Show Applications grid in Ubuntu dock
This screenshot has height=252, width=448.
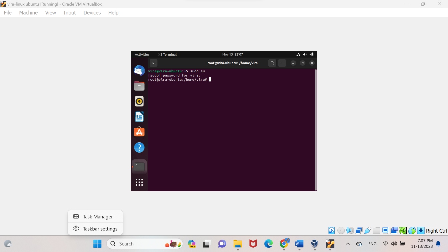click(139, 182)
